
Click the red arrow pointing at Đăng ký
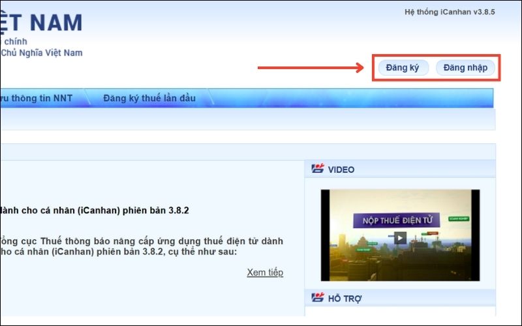point(310,68)
